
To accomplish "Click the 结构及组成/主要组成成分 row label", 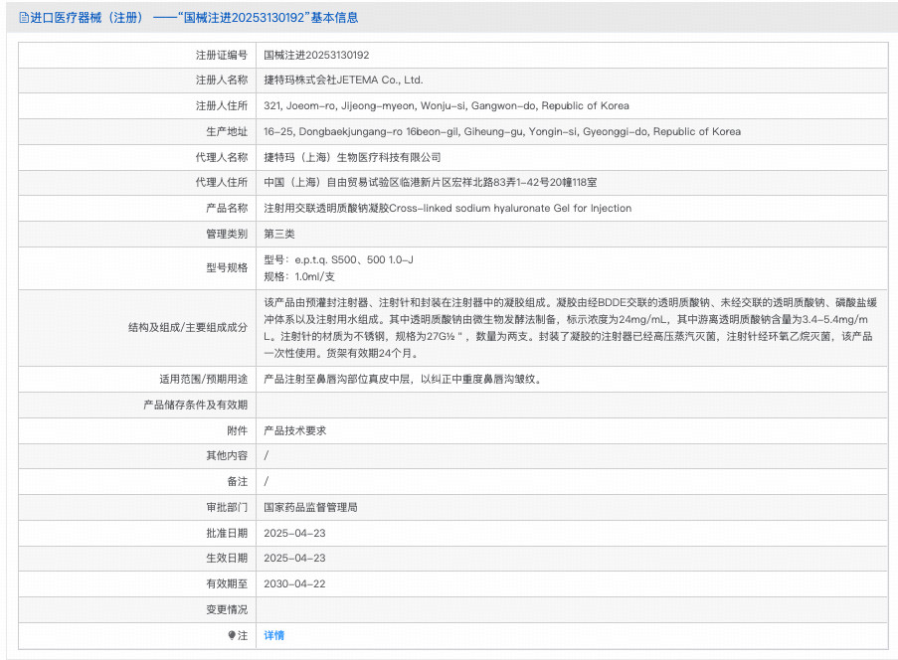I will (187, 328).
